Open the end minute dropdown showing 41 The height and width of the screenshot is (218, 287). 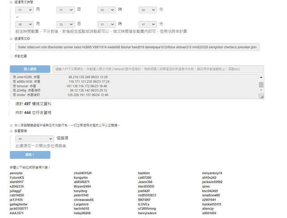[148, 24]
